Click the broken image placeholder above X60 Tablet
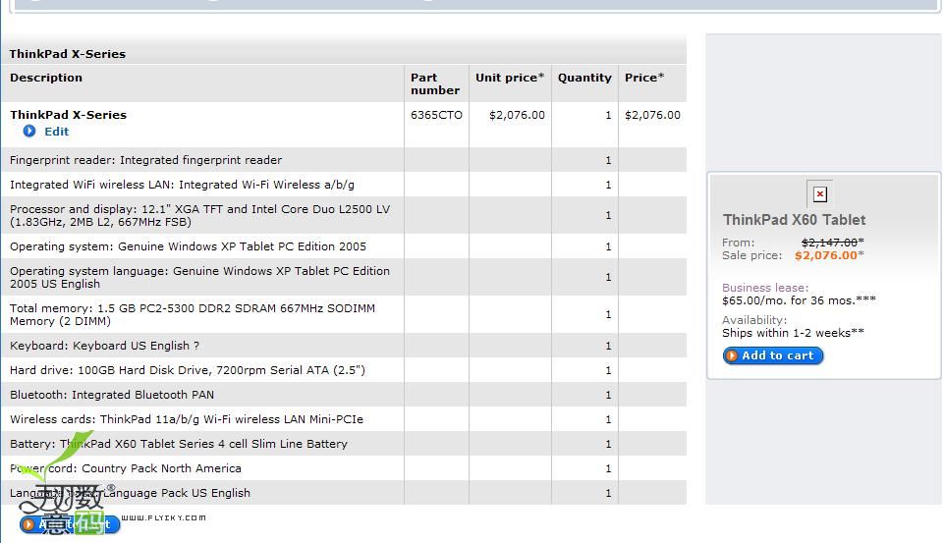Viewport: 945px width, 543px height. [x=820, y=194]
